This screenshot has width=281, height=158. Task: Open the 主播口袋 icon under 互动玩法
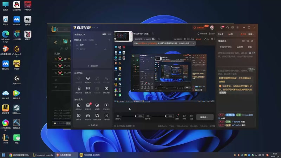point(88,89)
